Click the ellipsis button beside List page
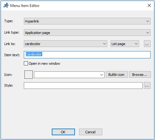 tap(147, 44)
